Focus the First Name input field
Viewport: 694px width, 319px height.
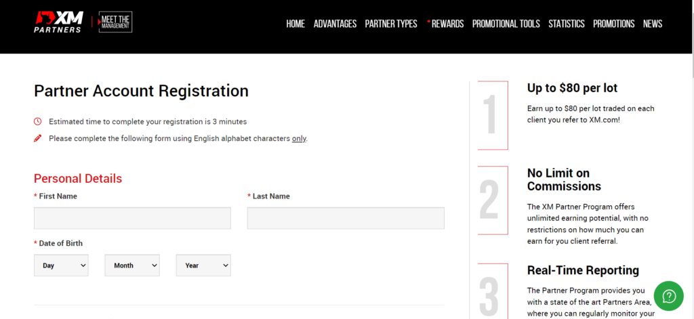click(132, 218)
